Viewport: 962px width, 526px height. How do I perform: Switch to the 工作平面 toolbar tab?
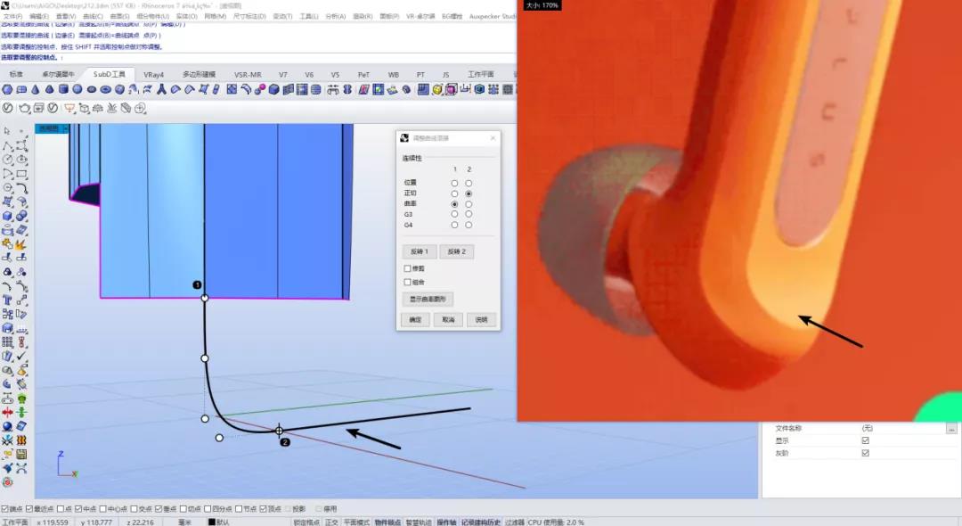[x=480, y=74]
